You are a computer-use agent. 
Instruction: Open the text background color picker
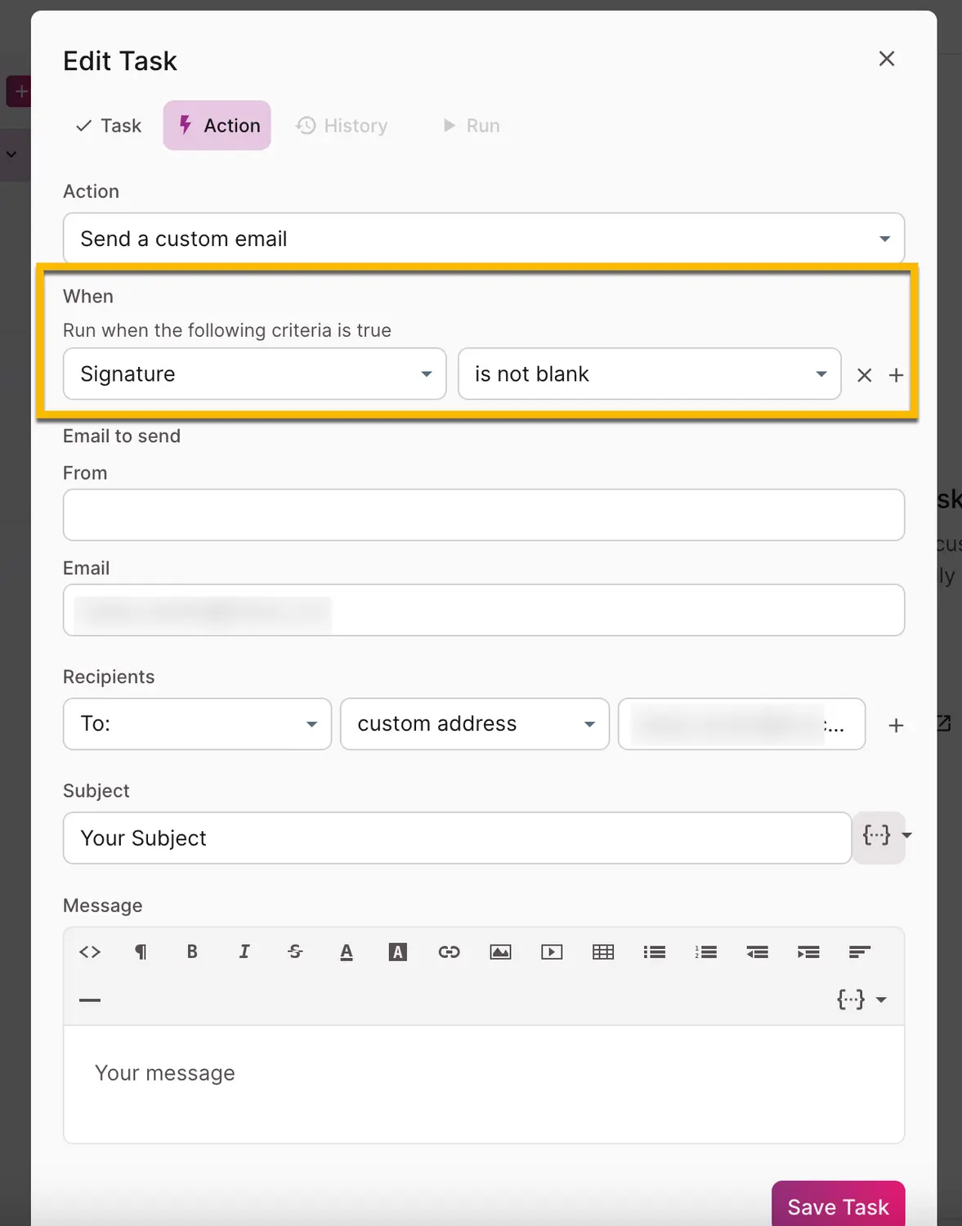click(398, 951)
